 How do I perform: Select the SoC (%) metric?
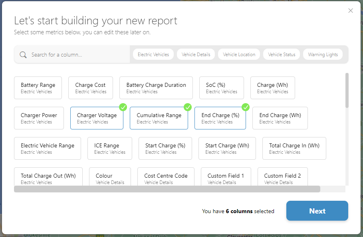click(x=221, y=88)
